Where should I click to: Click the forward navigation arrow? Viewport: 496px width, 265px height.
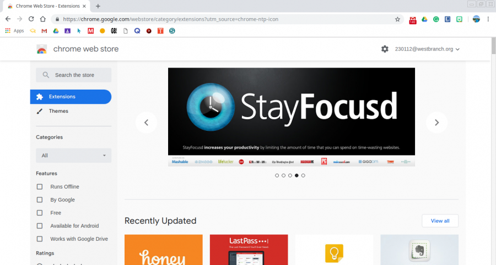click(x=20, y=19)
